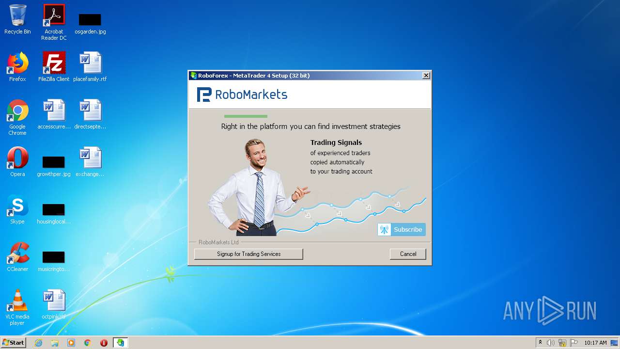The image size is (620, 349).
Task: Select the accesscurre... Word document
Action: point(54,114)
